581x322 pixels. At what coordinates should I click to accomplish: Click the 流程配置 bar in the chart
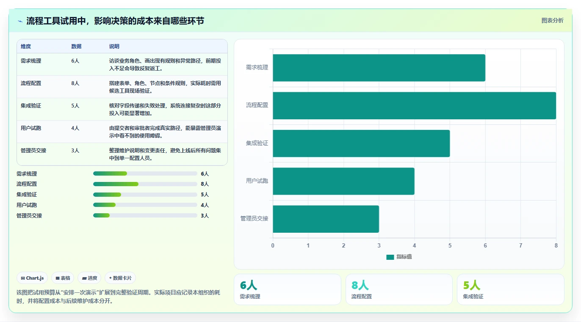pyautogui.click(x=414, y=105)
